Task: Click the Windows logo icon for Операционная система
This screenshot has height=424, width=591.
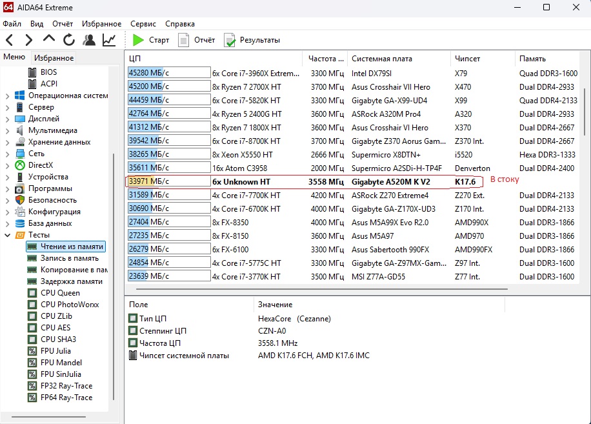Action: pyautogui.click(x=19, y=96)
